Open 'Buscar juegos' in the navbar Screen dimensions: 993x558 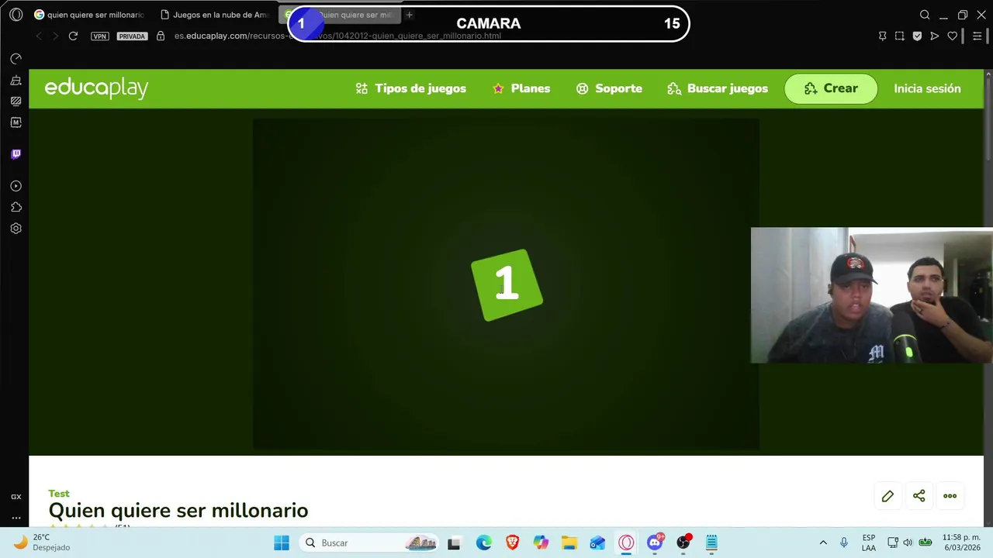(718, 88)
